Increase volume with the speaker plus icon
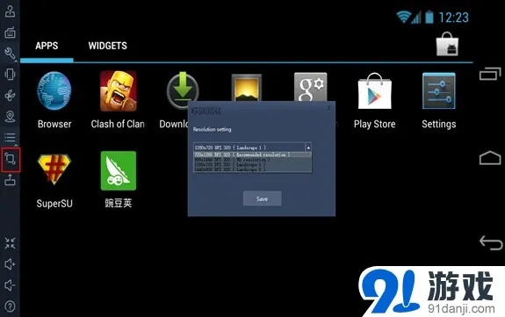The height and width of the screenshot is (317, 505). 10,264
